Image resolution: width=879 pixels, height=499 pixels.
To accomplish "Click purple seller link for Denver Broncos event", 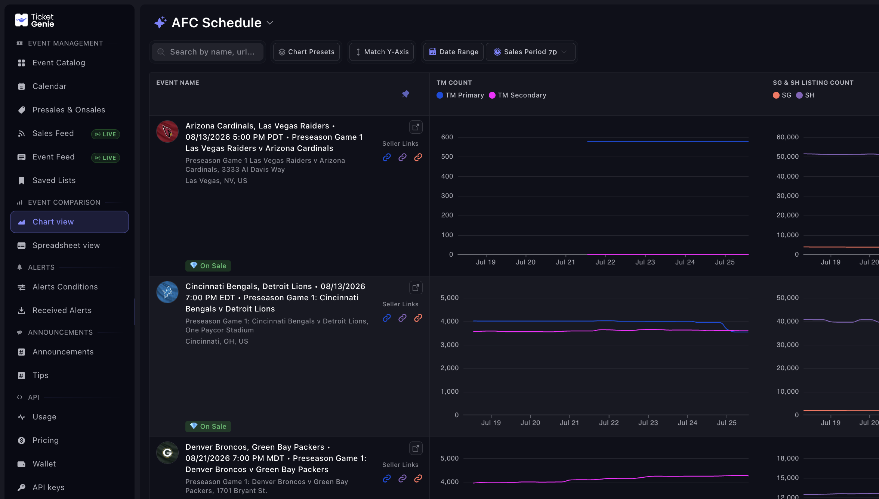I will coord(403,478).
